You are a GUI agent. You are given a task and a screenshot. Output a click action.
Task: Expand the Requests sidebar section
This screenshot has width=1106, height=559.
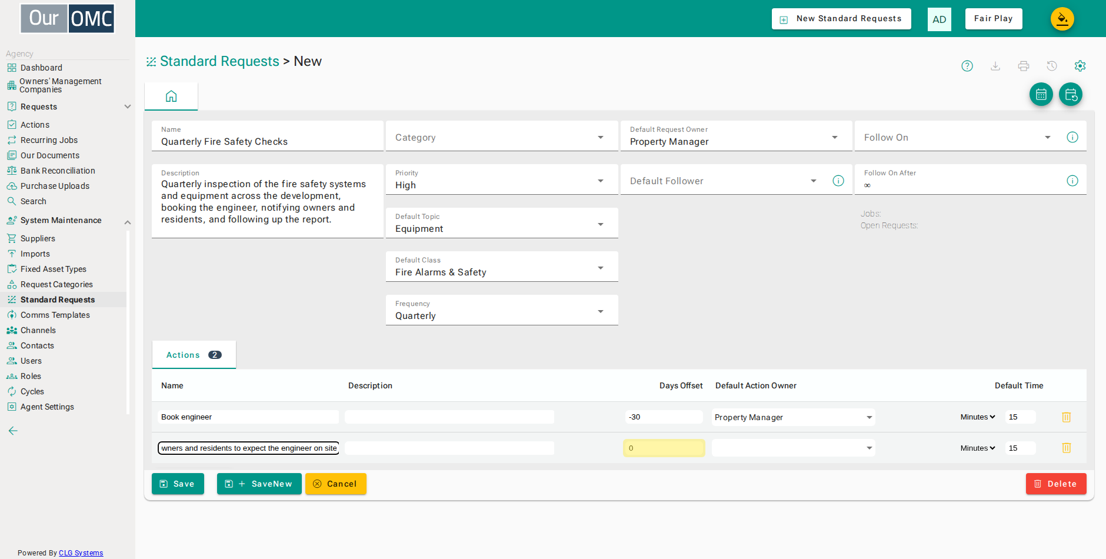(128, 107)
